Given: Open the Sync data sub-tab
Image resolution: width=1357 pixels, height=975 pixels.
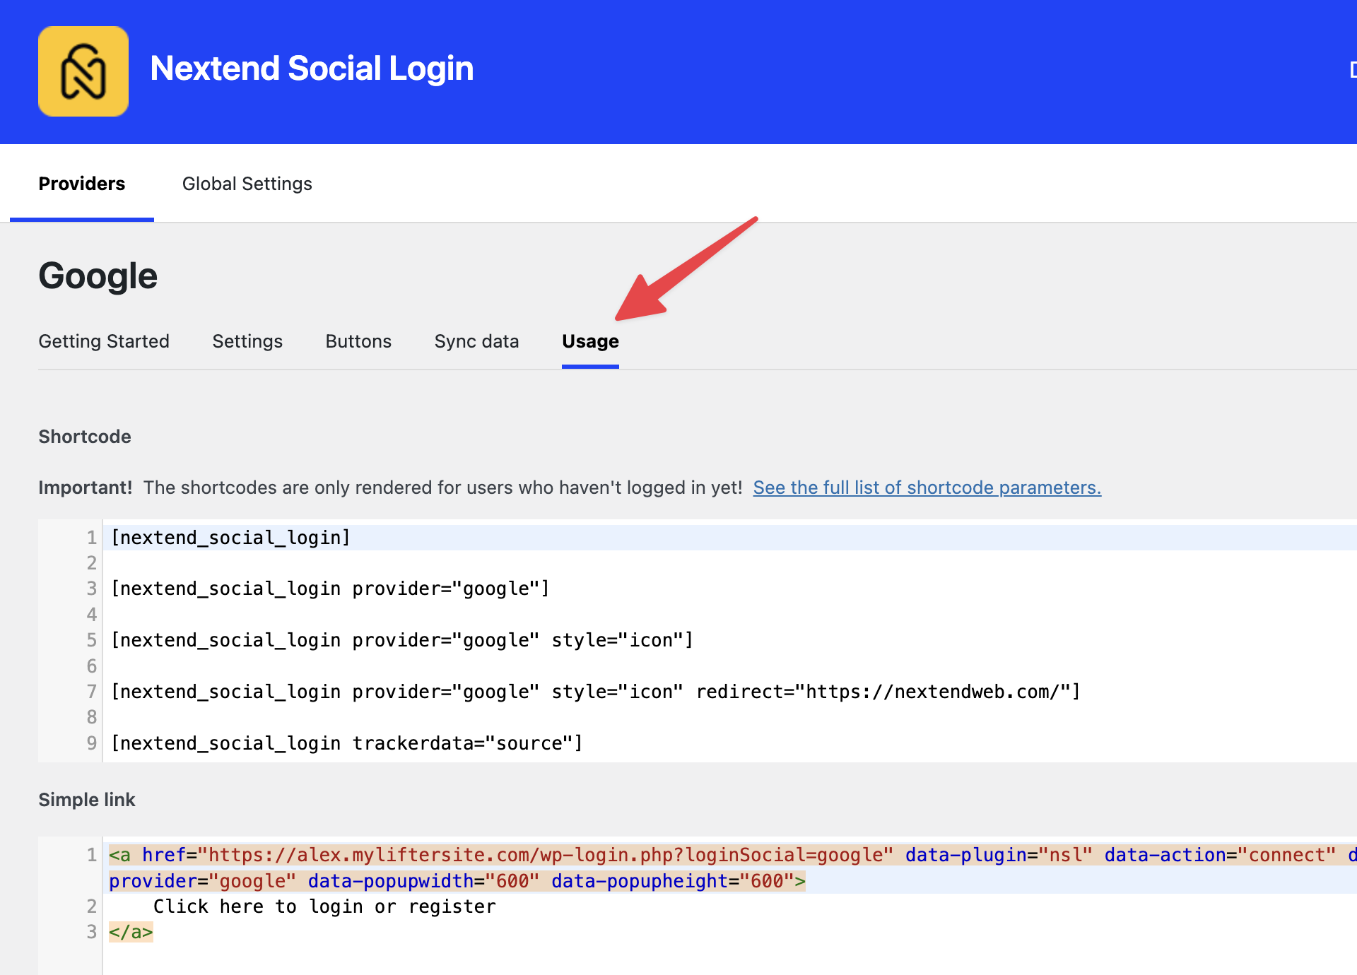Looking at the screenshot, I should pyautogui.click(x=476, y=341).
